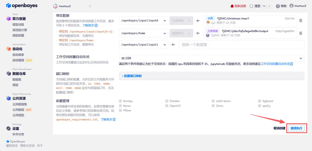Open 服务状态 in footer
Viewport: 312px width, 151px height.
click(12, 146)
